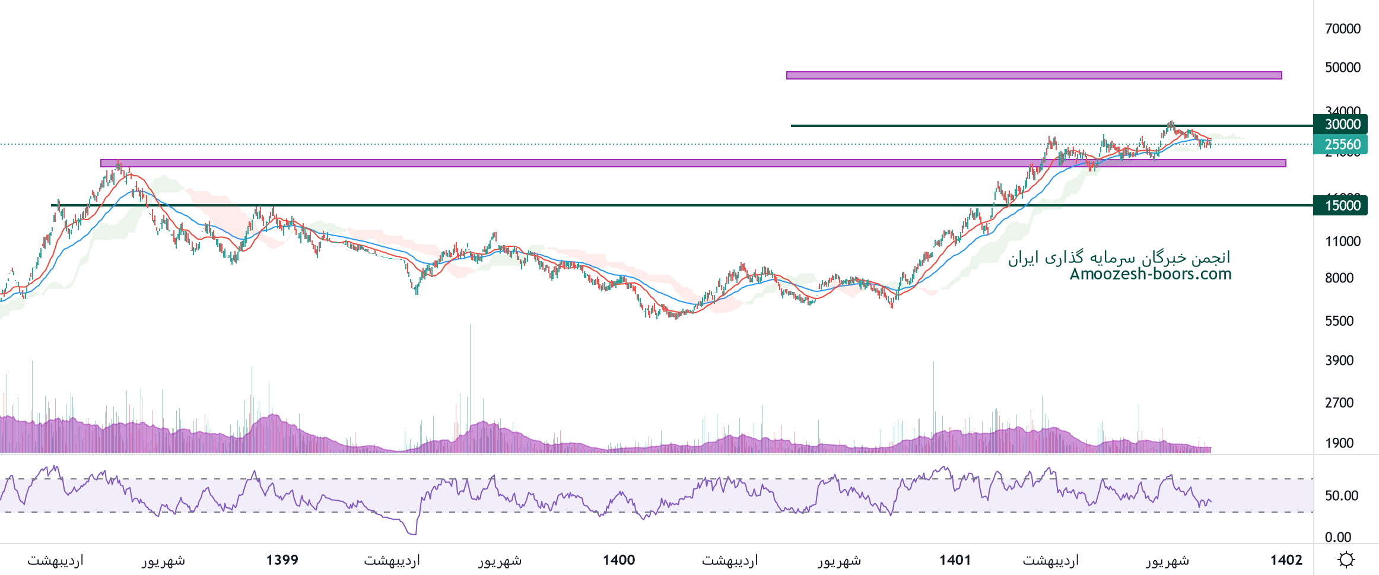Click the 30000 price line label
Screen dimensions: 1379x575
click(1342, 124)
